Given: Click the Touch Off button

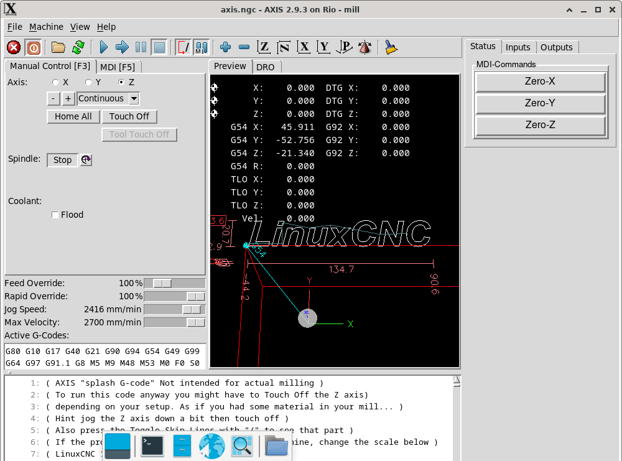Looking at the screenshot, I should click(129, 116).
